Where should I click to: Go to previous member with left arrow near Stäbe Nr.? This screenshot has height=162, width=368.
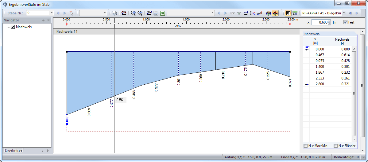[58, 13]
